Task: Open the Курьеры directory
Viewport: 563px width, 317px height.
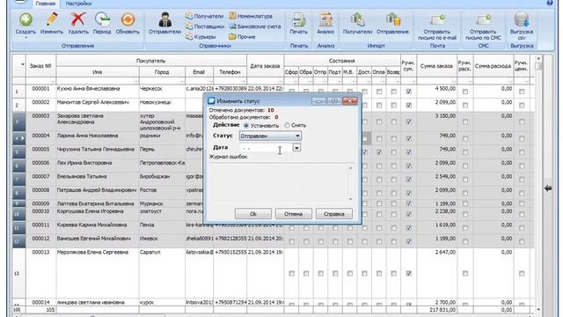Action: click(201, 36)
